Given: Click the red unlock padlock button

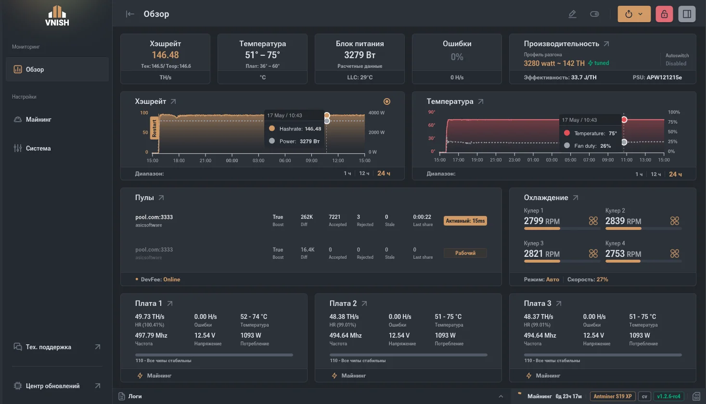Looking at the screenshot, I should click(664, 14).
